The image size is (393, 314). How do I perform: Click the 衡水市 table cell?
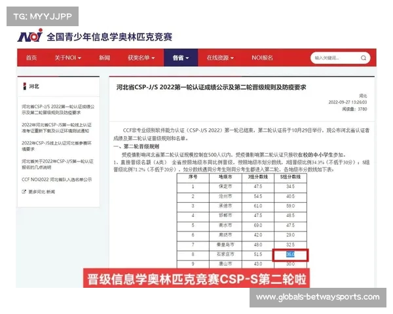point(225,225)
